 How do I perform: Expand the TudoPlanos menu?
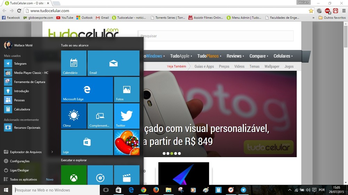pos(209,56)
